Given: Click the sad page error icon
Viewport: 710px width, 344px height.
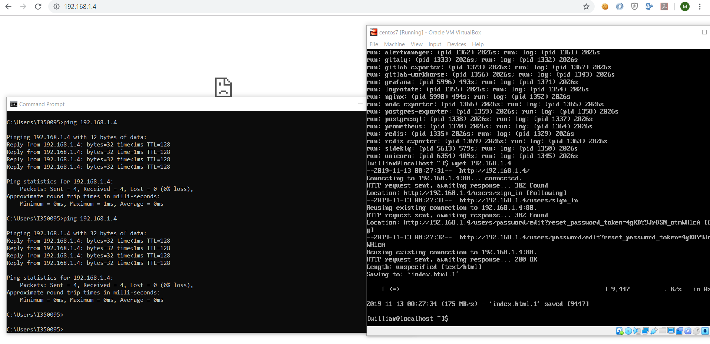Looking at the screenshot, I should pos(223,87).
